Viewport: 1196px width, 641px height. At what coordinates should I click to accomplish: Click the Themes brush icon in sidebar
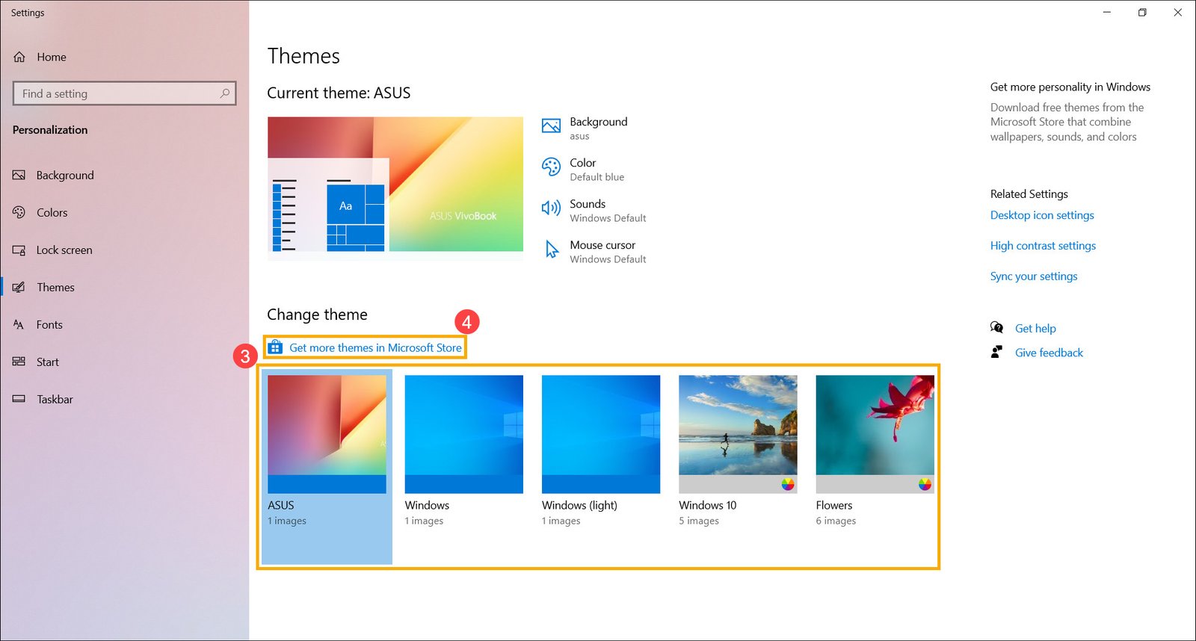point(19,287)
